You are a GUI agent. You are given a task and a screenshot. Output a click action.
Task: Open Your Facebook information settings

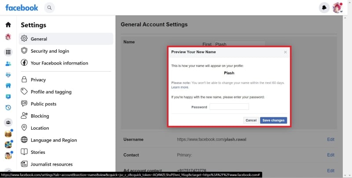click(x=66, y=63)
